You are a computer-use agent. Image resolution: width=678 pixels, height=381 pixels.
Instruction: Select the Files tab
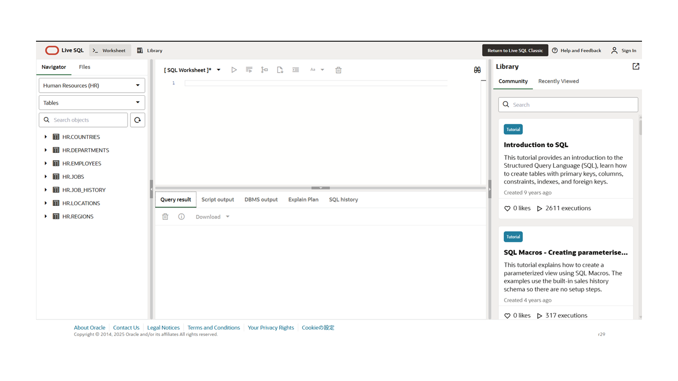[85, 67]
